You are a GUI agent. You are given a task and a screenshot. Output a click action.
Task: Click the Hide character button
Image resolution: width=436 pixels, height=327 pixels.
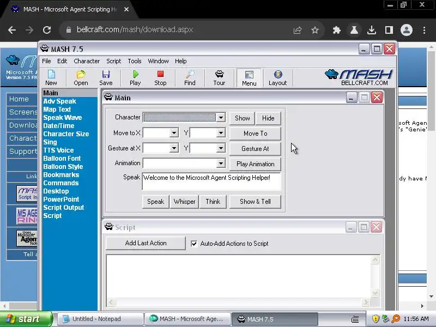click(268, 118)
